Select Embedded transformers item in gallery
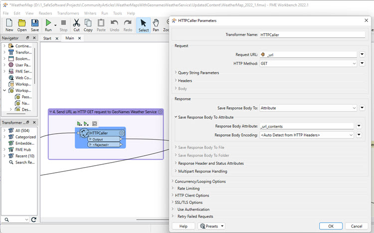The width and height of the screenshot is (374, 233). [x=22, y=143]
